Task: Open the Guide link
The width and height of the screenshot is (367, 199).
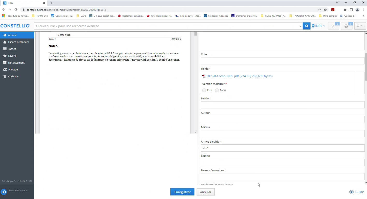Action: [x=359, y=192]
